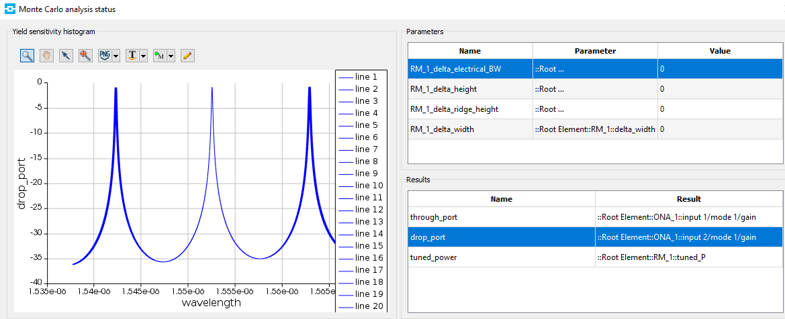
Task: Open the M export dropdown arrow
Action: coord(171,56)
